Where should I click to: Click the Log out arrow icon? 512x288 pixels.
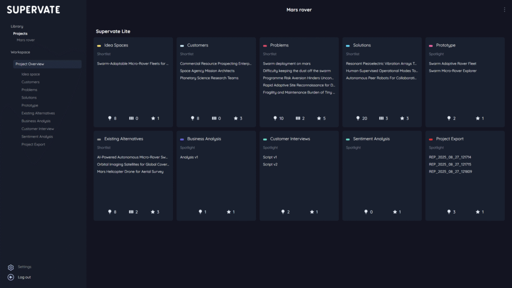pyautogui.click(x=11, y=277)
